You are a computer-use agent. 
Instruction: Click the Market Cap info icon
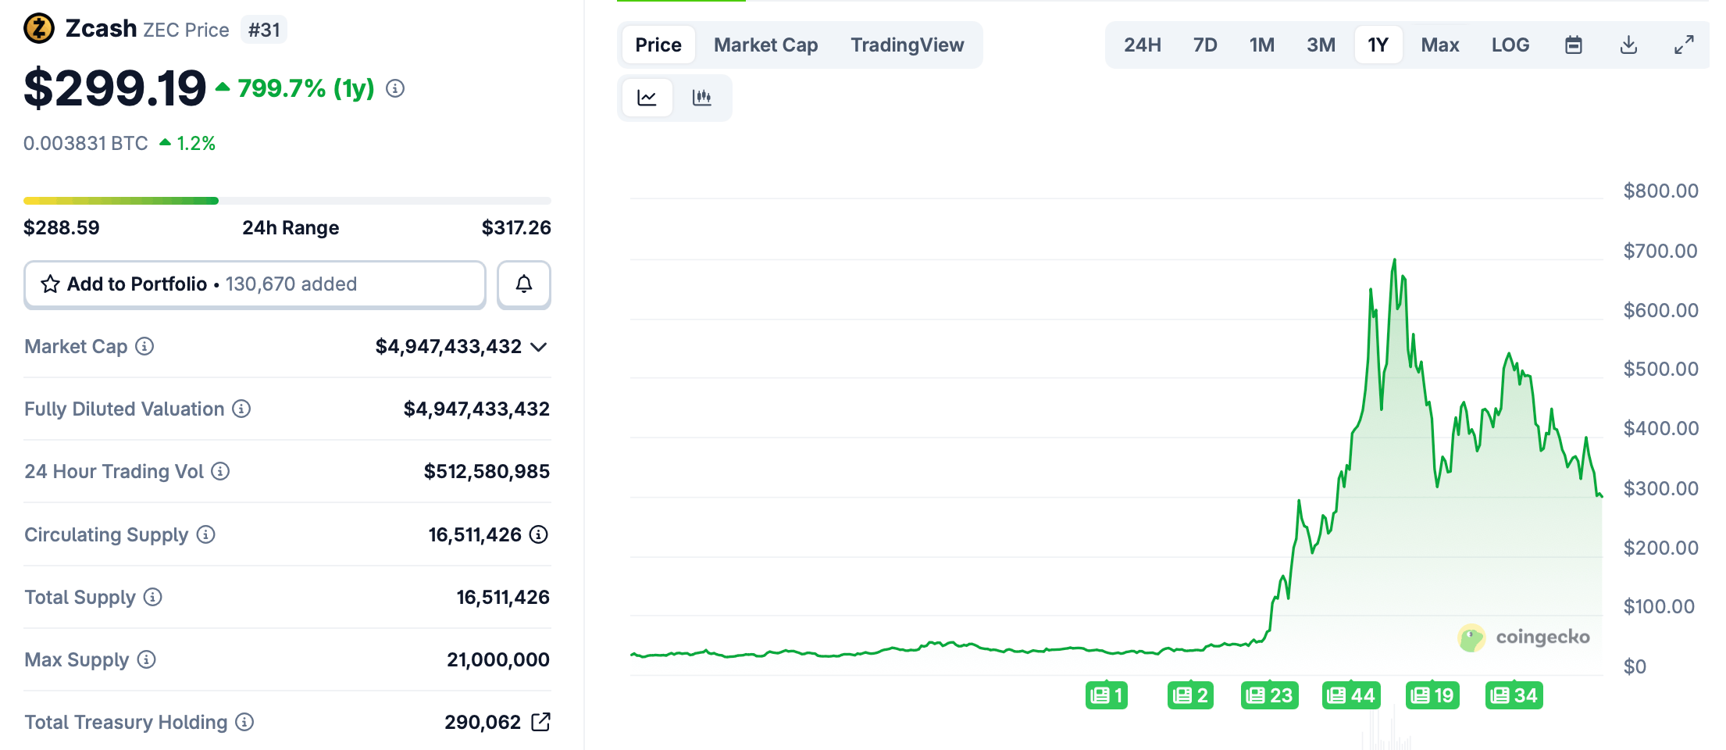144,346
